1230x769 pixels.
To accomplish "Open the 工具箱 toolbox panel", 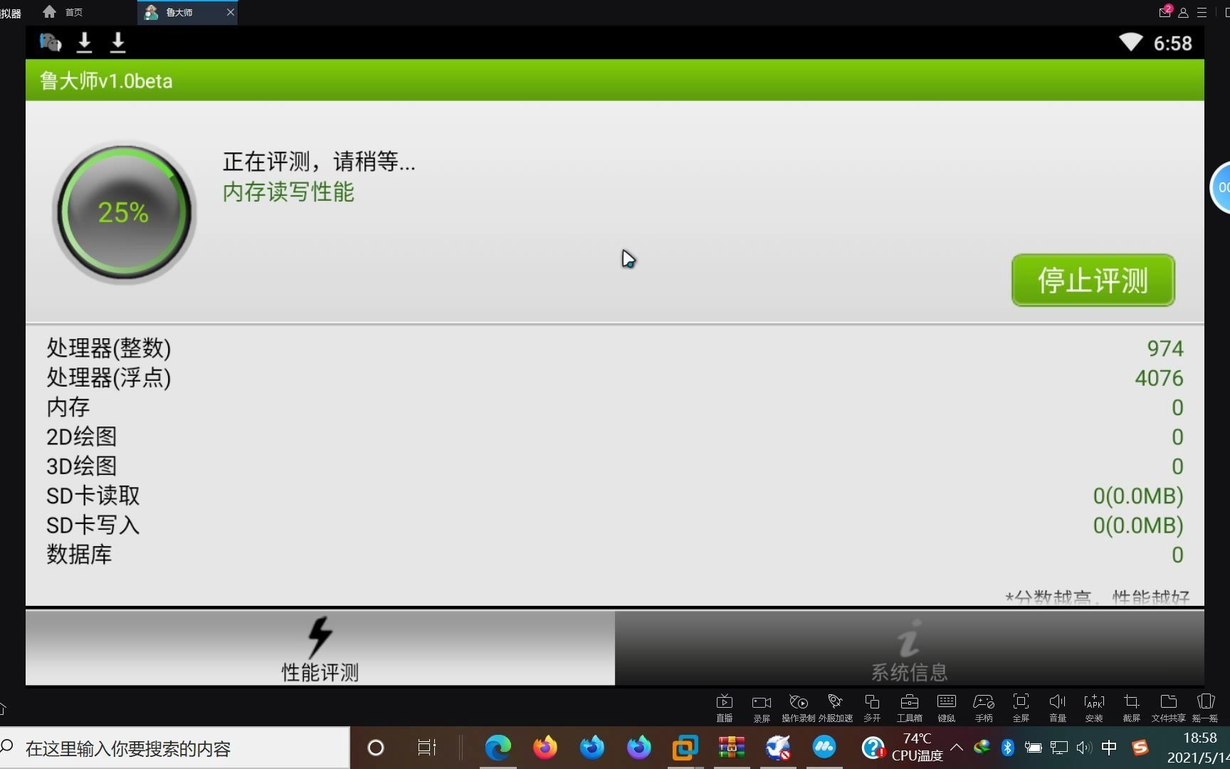I will 909,705.
